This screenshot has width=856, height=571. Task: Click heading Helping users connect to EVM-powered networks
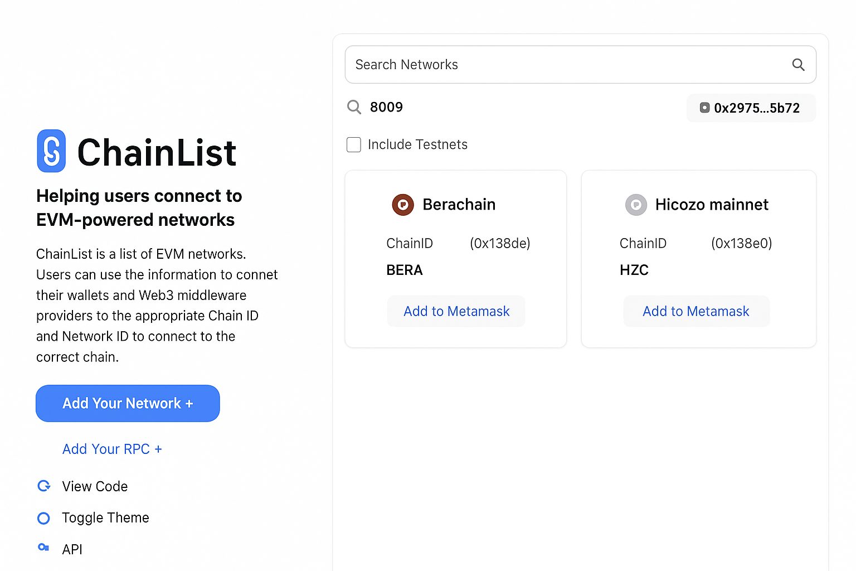tap(139, 207)
